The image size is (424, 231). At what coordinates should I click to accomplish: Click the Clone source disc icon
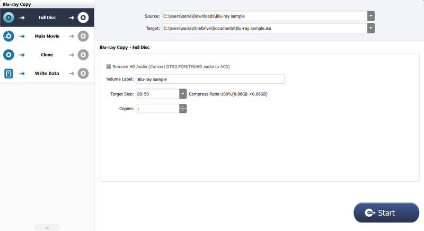[8, 55]
